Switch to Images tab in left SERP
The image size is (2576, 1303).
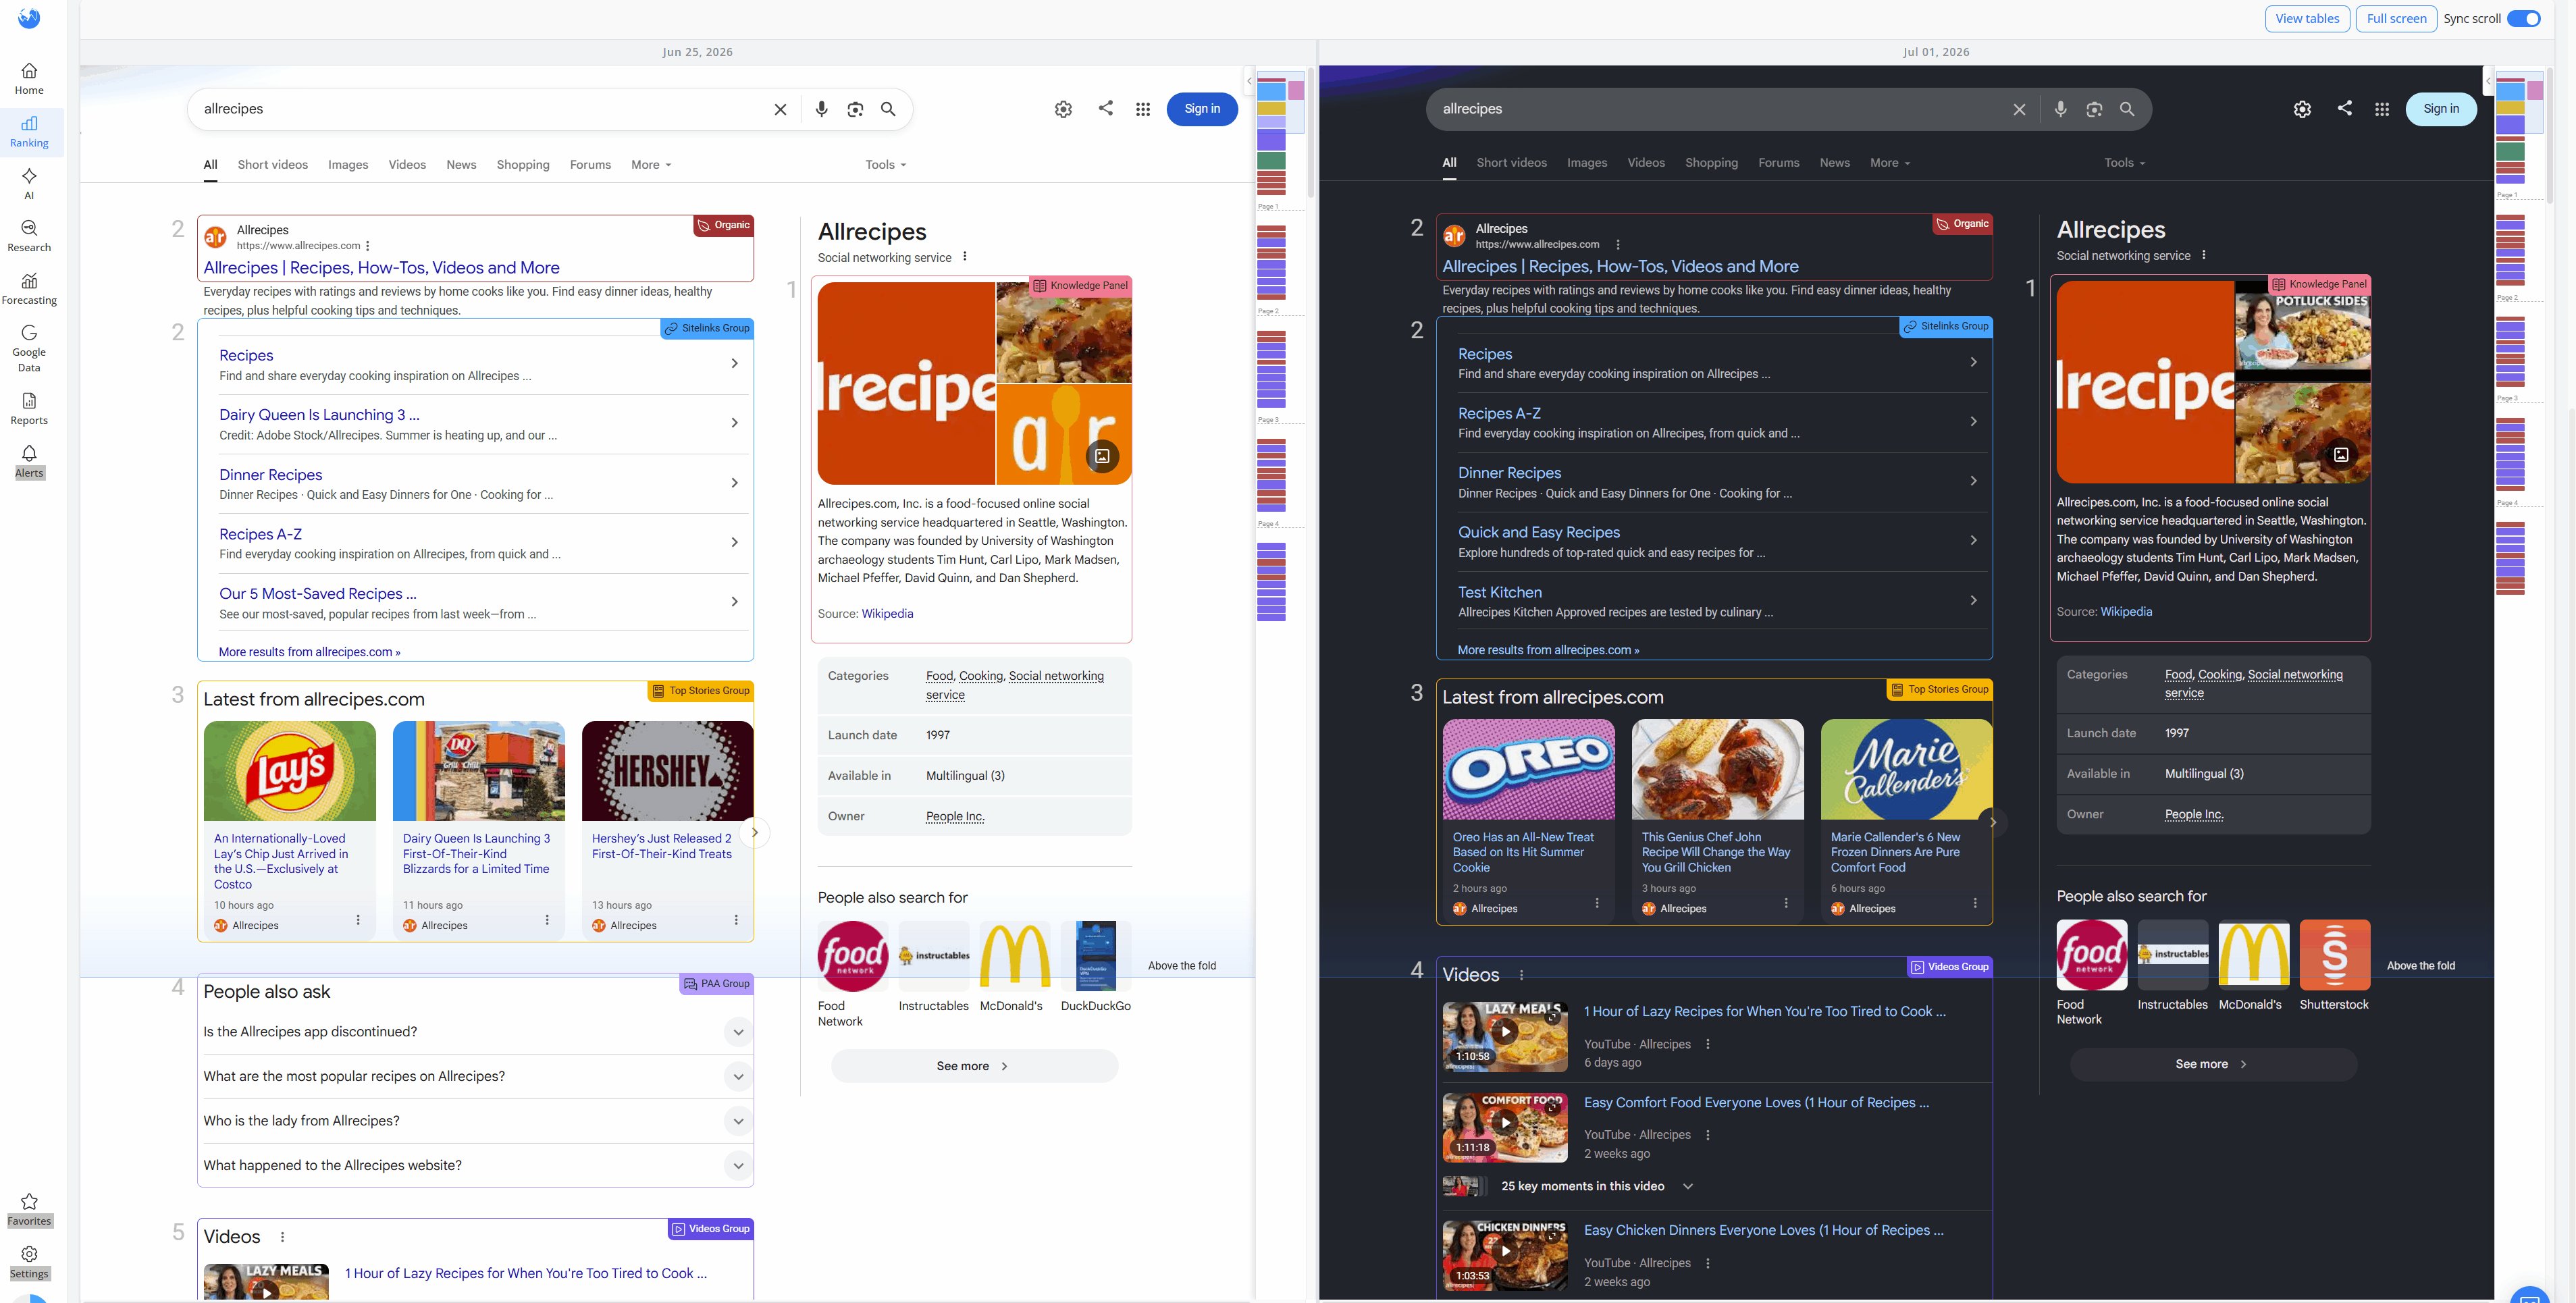pos(348,165)
